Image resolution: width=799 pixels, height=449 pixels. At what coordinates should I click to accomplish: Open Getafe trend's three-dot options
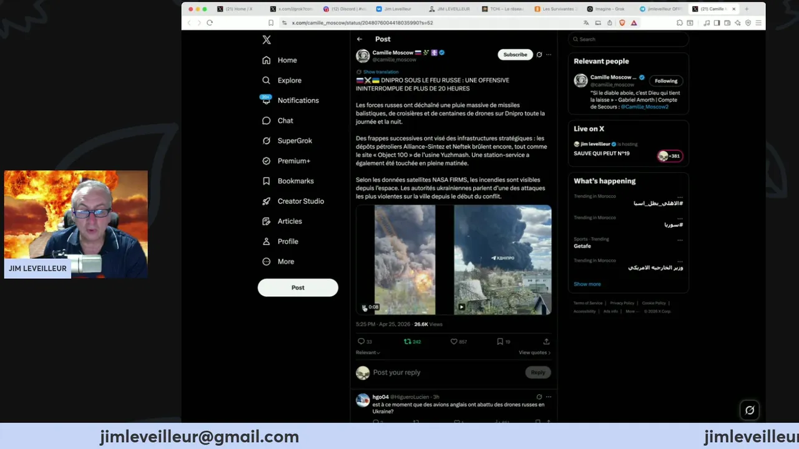680,240
